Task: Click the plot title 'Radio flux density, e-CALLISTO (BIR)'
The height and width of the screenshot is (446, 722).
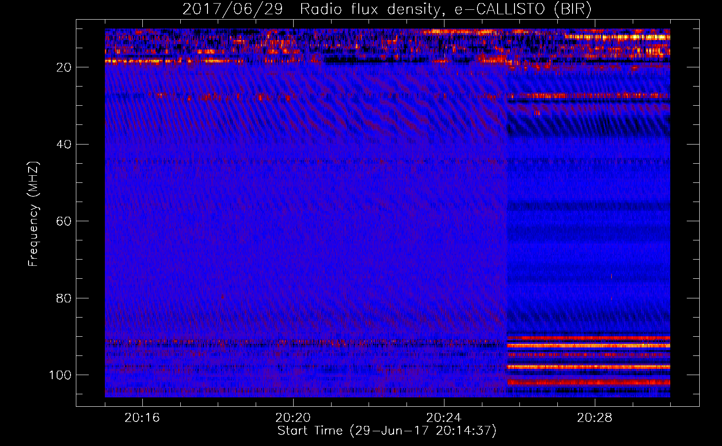Action: [x=446, y=9]
